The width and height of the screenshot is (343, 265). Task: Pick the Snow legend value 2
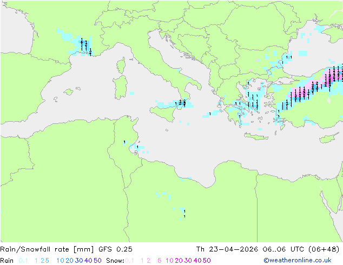pyautogui.click(x=149, y=261)
